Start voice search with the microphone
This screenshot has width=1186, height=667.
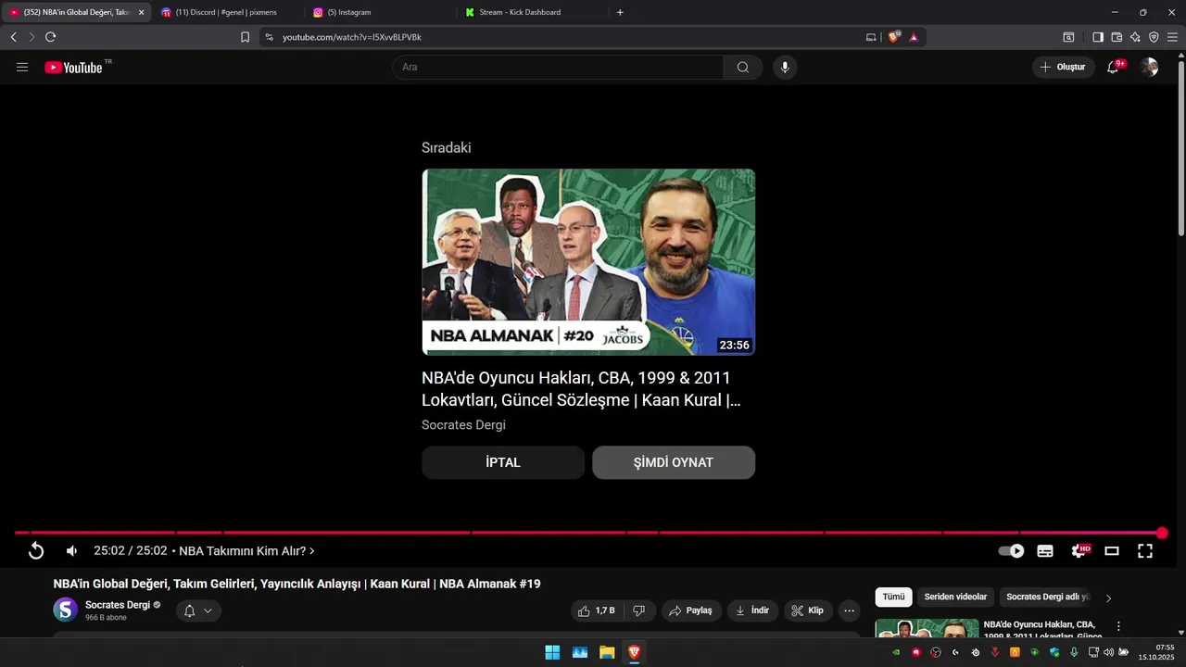point(785,68)
